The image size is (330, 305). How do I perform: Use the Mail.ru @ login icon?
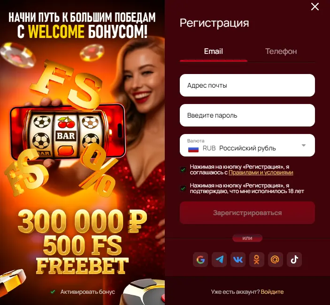click(275, 260)
